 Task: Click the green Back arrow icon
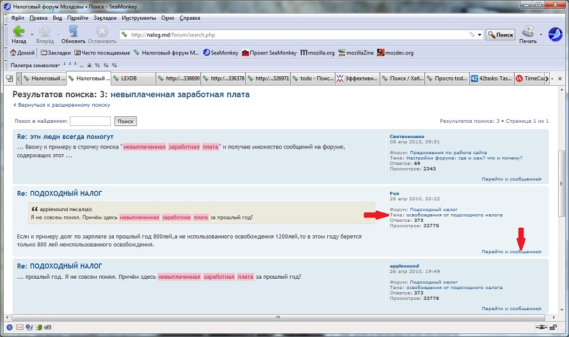tap(19, 31)
